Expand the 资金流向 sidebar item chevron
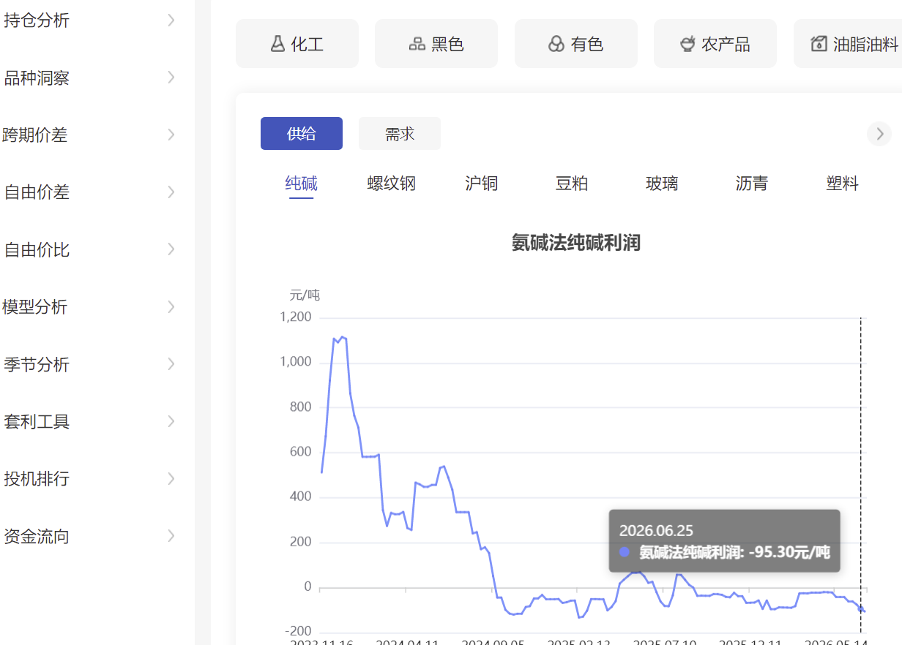The image size is (902, 645). pyautogui.click(x=171, y=536)
